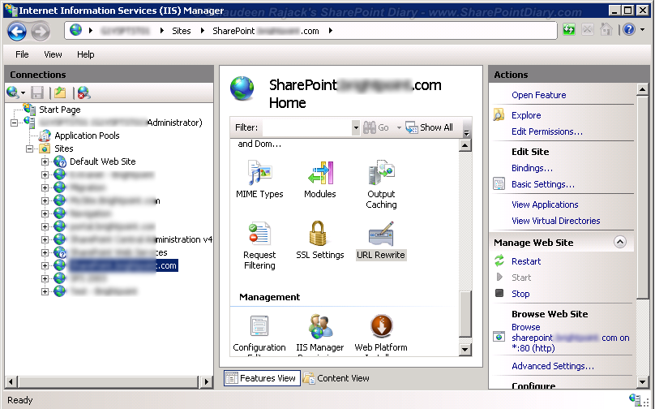Open the Configuration Editor feature
The height and width of the screenshot is (409, 655).
(259, 335)
